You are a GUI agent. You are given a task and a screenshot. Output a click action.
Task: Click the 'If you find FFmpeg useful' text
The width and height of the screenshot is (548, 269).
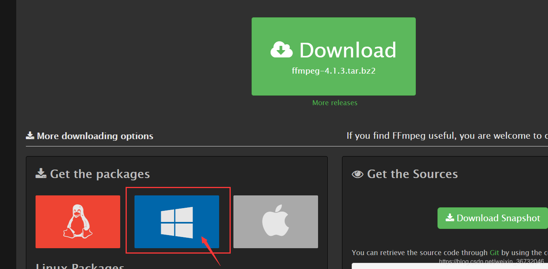pos(447,136)
